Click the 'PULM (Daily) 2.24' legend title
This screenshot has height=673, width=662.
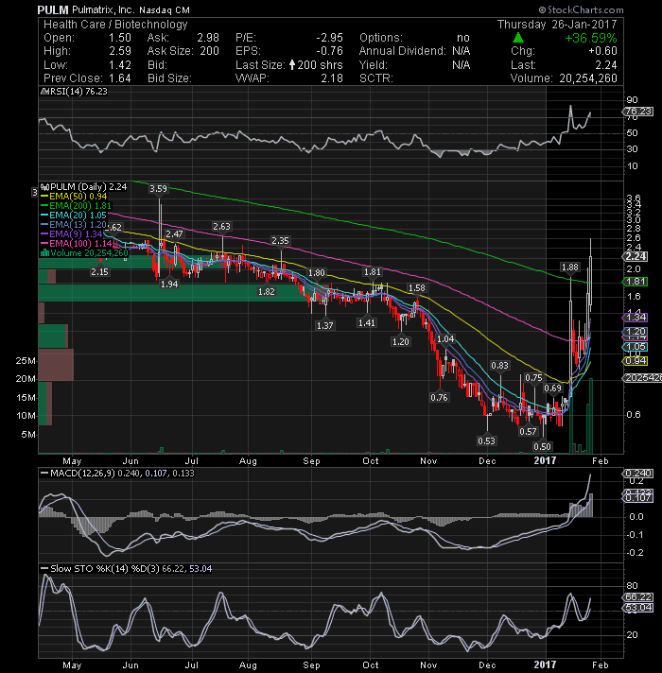[89, 187]
